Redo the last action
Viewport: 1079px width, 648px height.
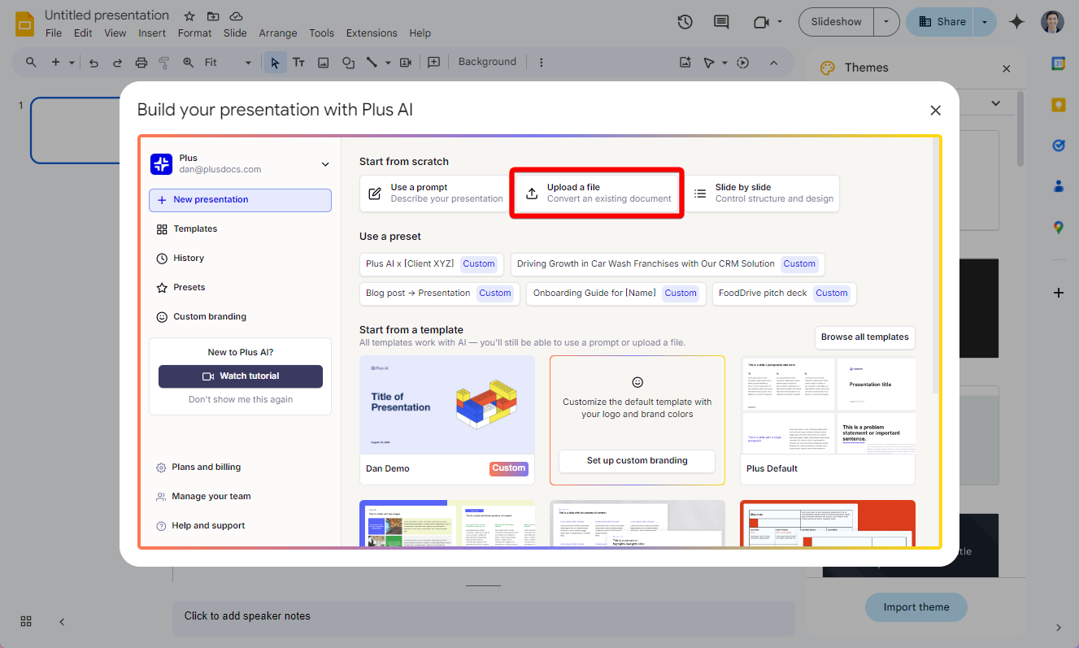point(117,62)
